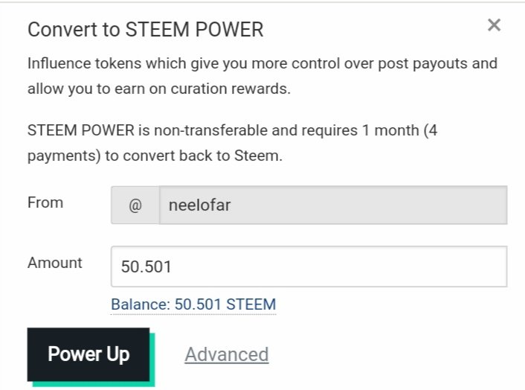Click the From label

tap(45, 202)
